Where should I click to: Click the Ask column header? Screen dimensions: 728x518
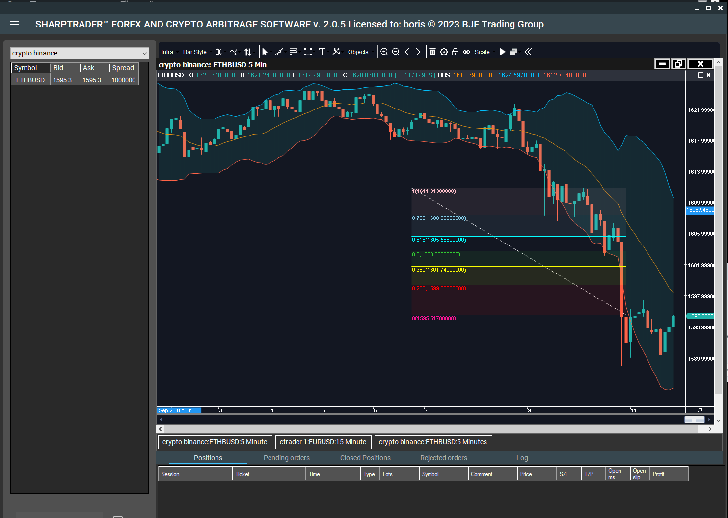tap(95, 68)
